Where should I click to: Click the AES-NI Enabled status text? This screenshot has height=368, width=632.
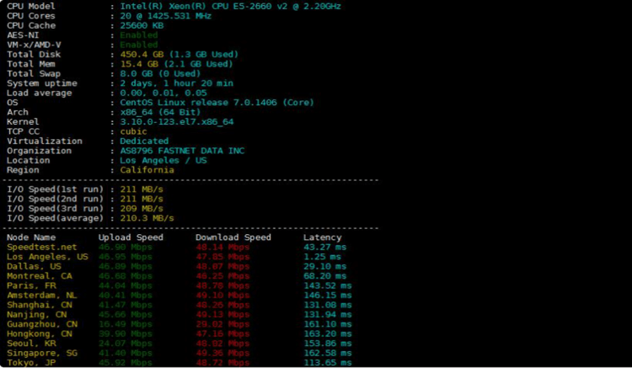coord(138,35)
